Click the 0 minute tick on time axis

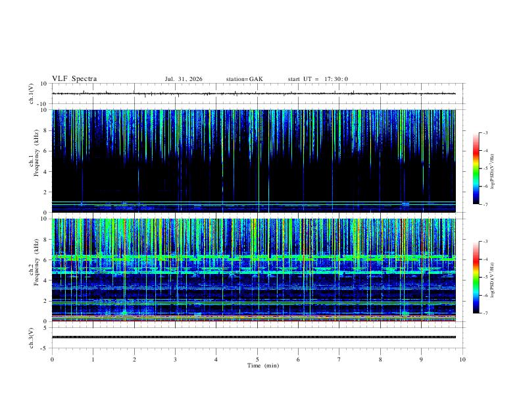(x=52, y=360)
